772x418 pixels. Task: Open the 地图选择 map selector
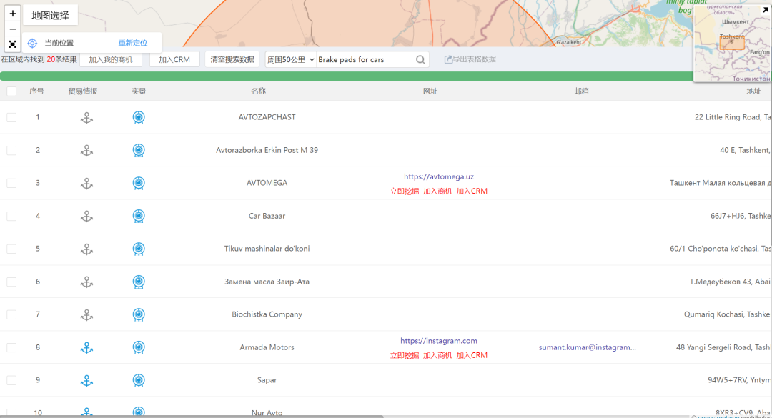pyautogui.click(x=50, y=15)
